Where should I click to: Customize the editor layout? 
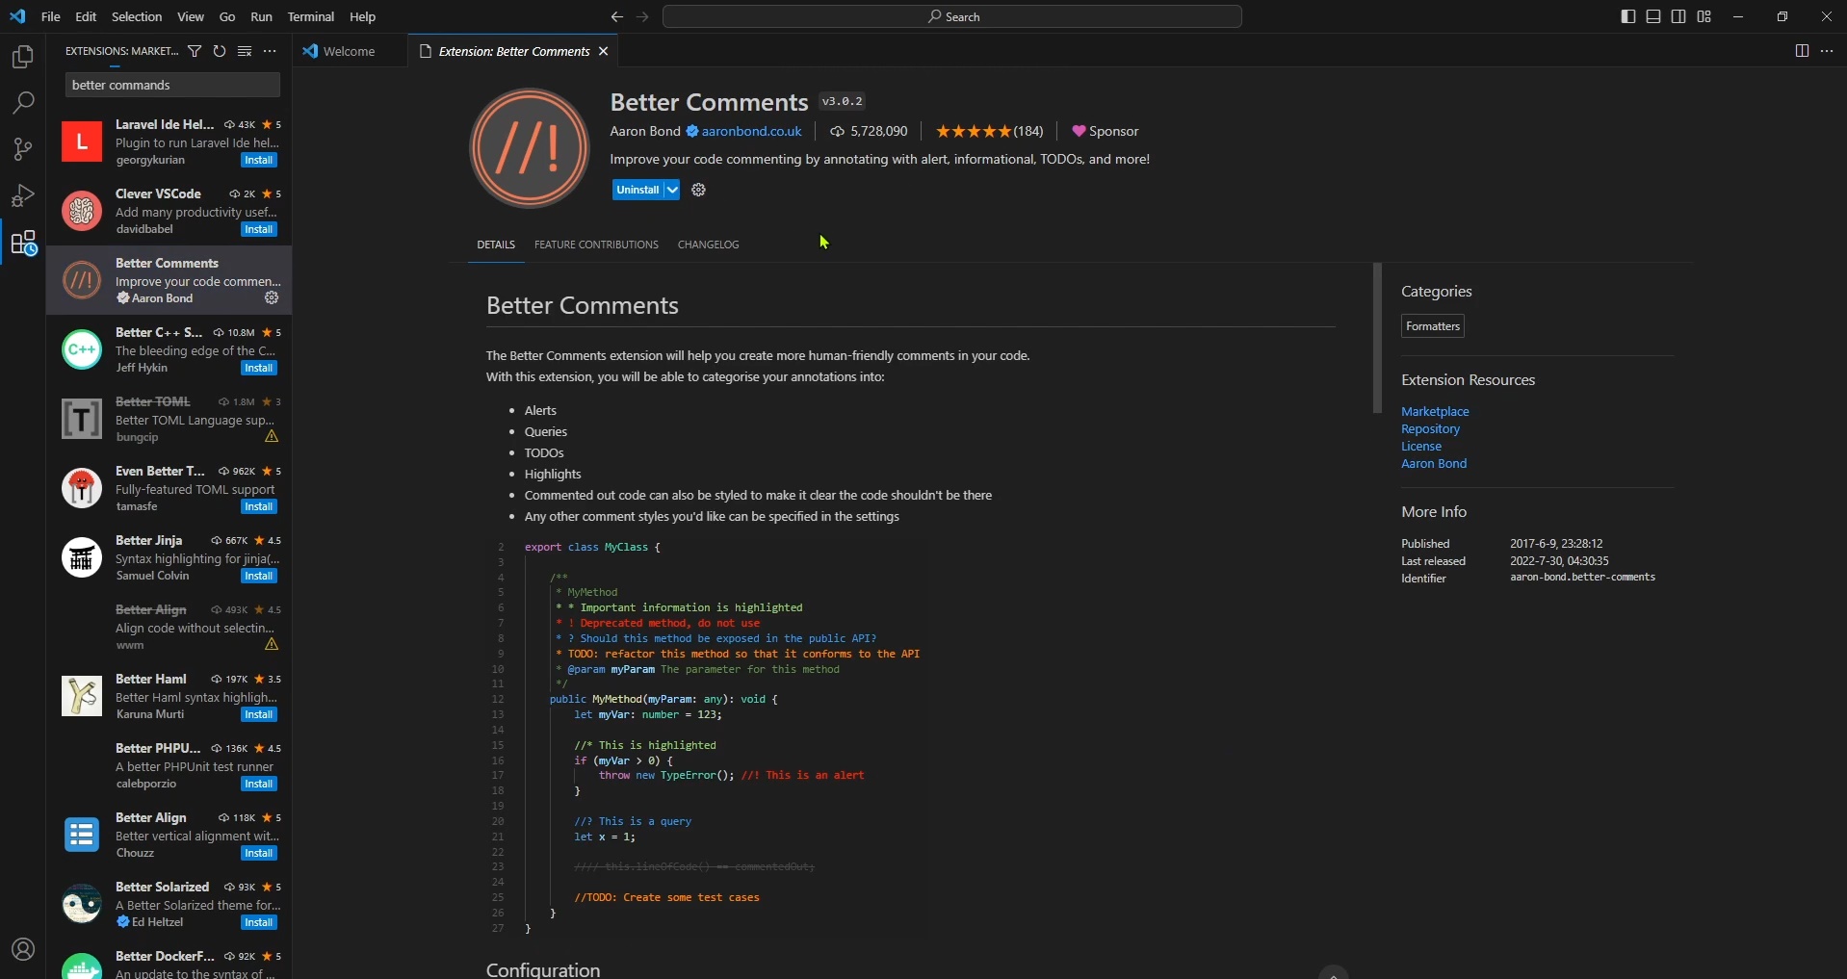pos(1704,16)
